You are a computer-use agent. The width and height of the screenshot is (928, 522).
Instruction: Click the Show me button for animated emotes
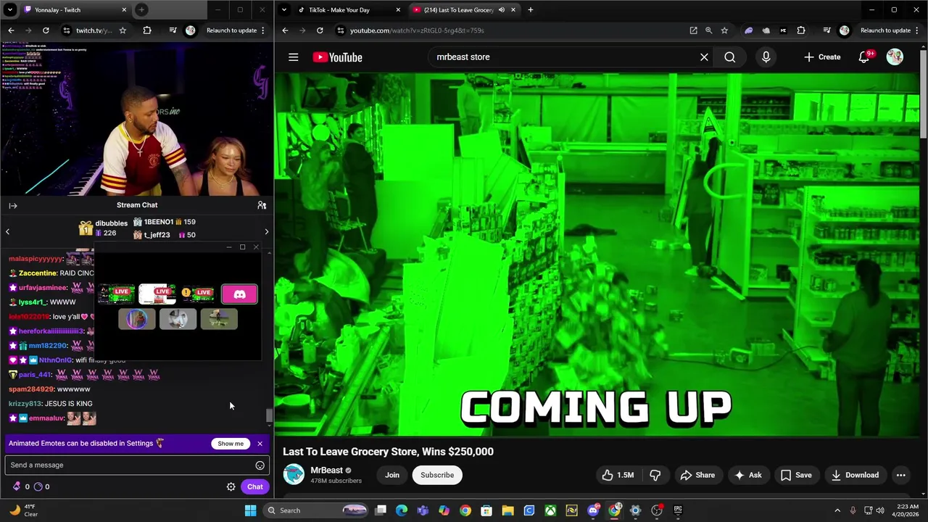click(x=231, y=444)
